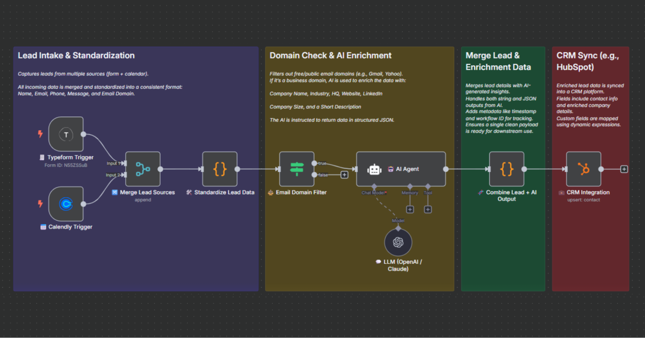Select the Calendly Trigger node icon
Viewport: 645px width, 338px height.
(66, 203)
